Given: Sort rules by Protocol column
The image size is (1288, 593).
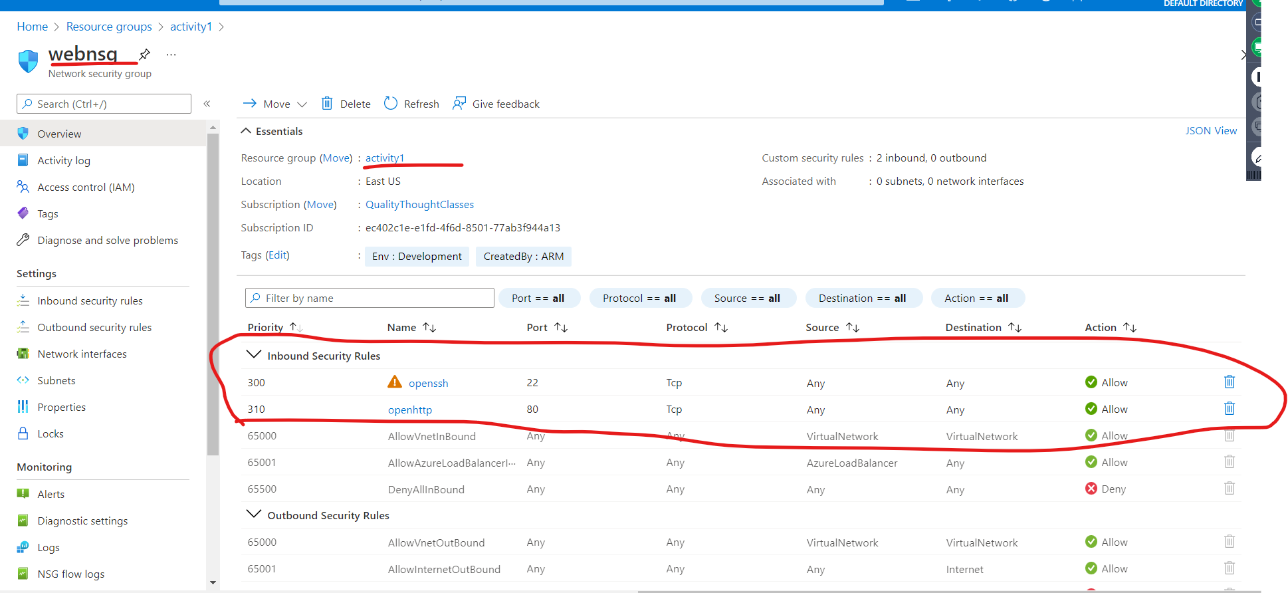Looking at the screenshot, I should (x=697, y=327).
